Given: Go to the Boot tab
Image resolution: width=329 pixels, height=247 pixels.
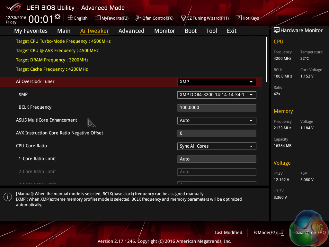Looking at the screenshot, I should point(191,31).
